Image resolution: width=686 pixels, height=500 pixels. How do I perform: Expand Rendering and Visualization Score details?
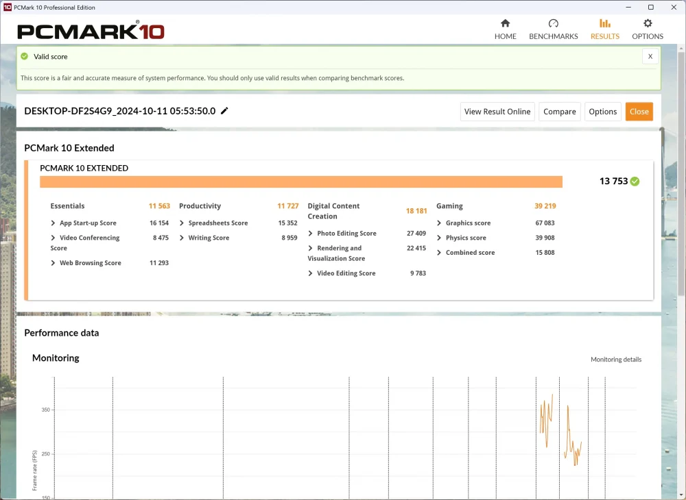tap(310, 249)
